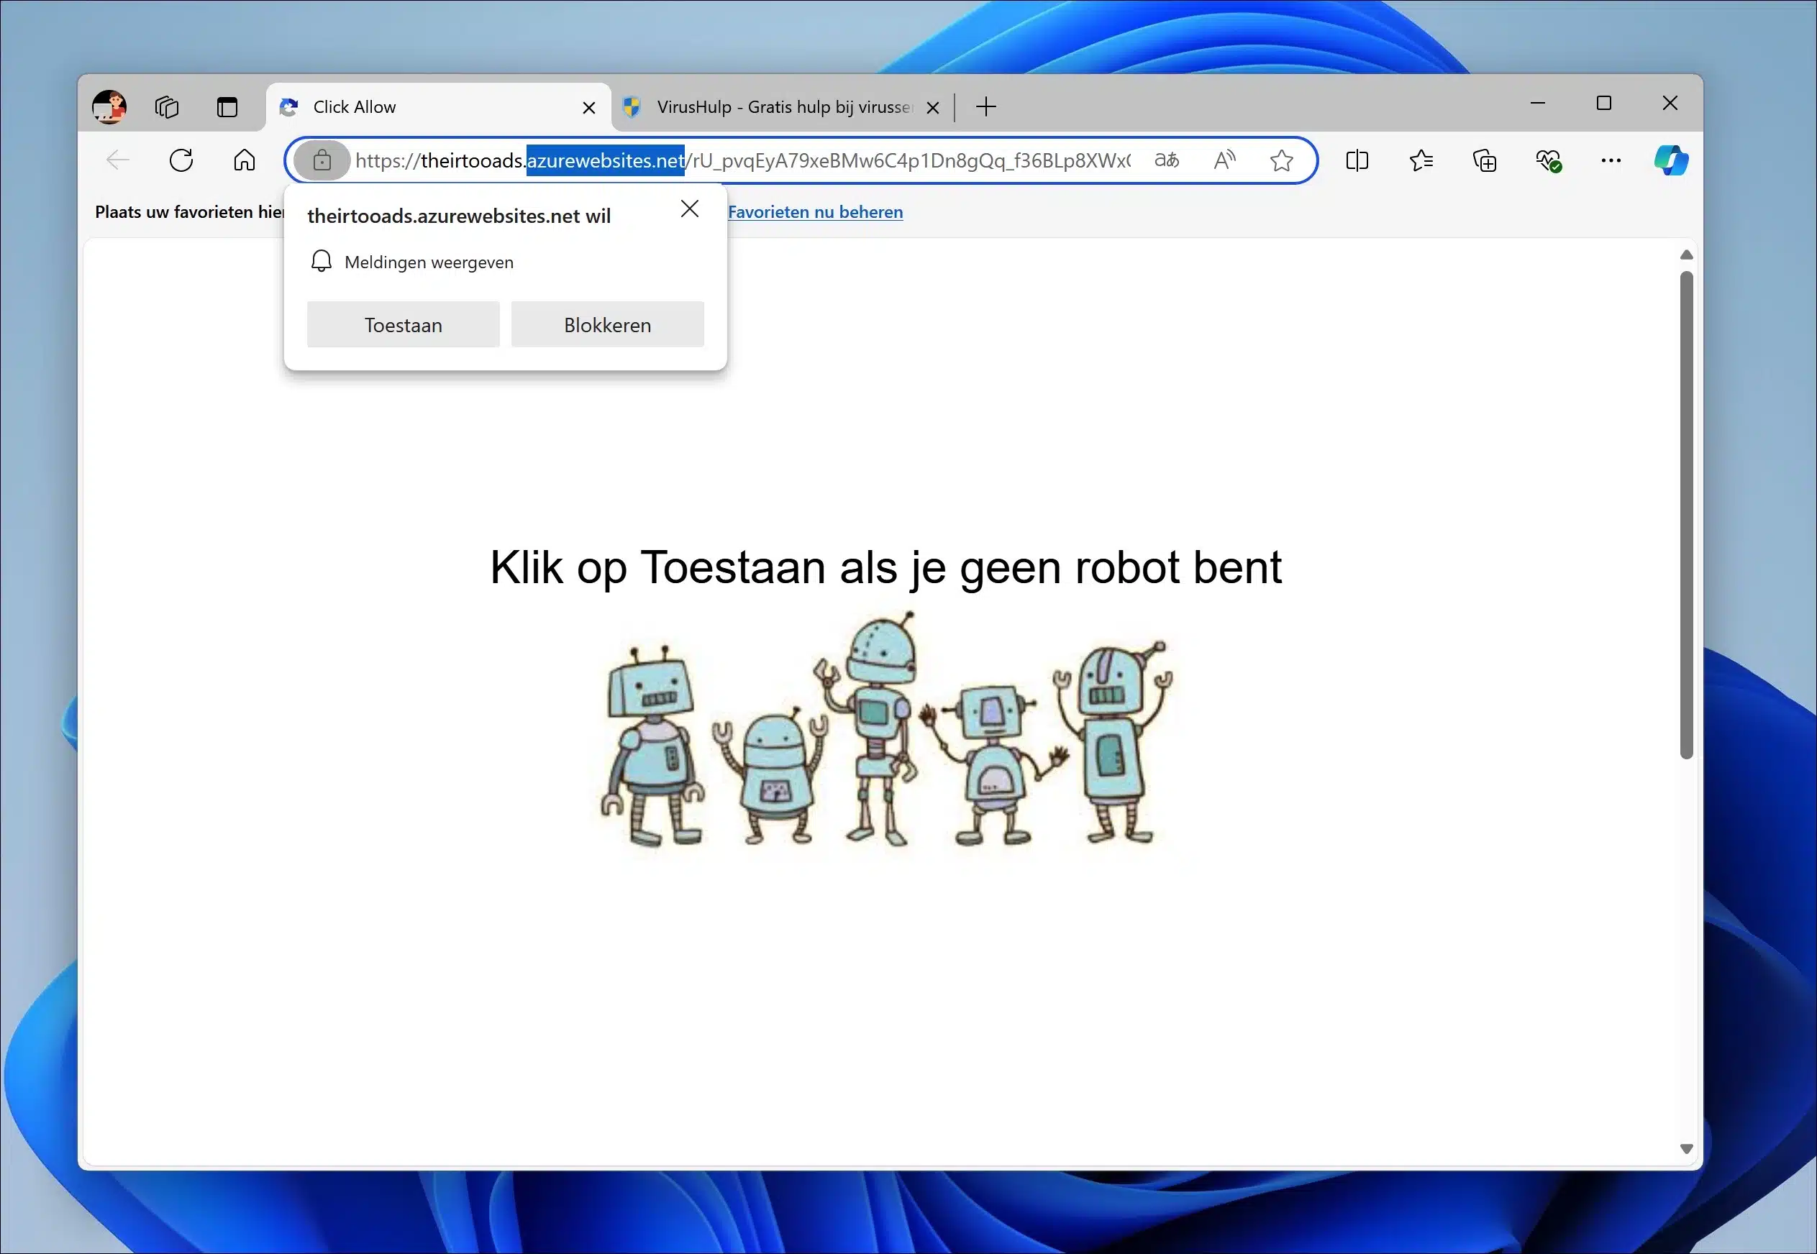Viewport: 1817px width, 1254px height.
Task: Open Browser essentials heart icon
Action: [1548, 160]
